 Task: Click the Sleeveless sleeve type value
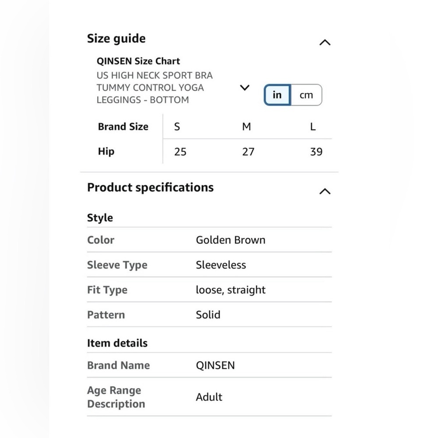click(x=221, y=265)
